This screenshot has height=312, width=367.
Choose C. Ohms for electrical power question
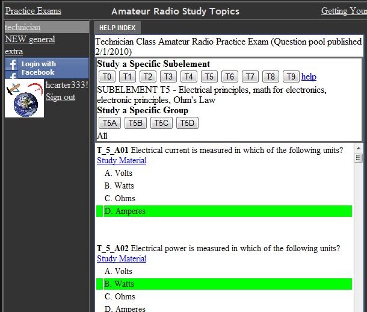(120, 296)
